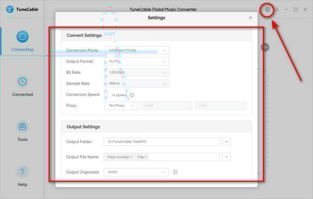Open the Converted history clock icon
The width and height of the screenshot is (313, 199).
[22, 82]
